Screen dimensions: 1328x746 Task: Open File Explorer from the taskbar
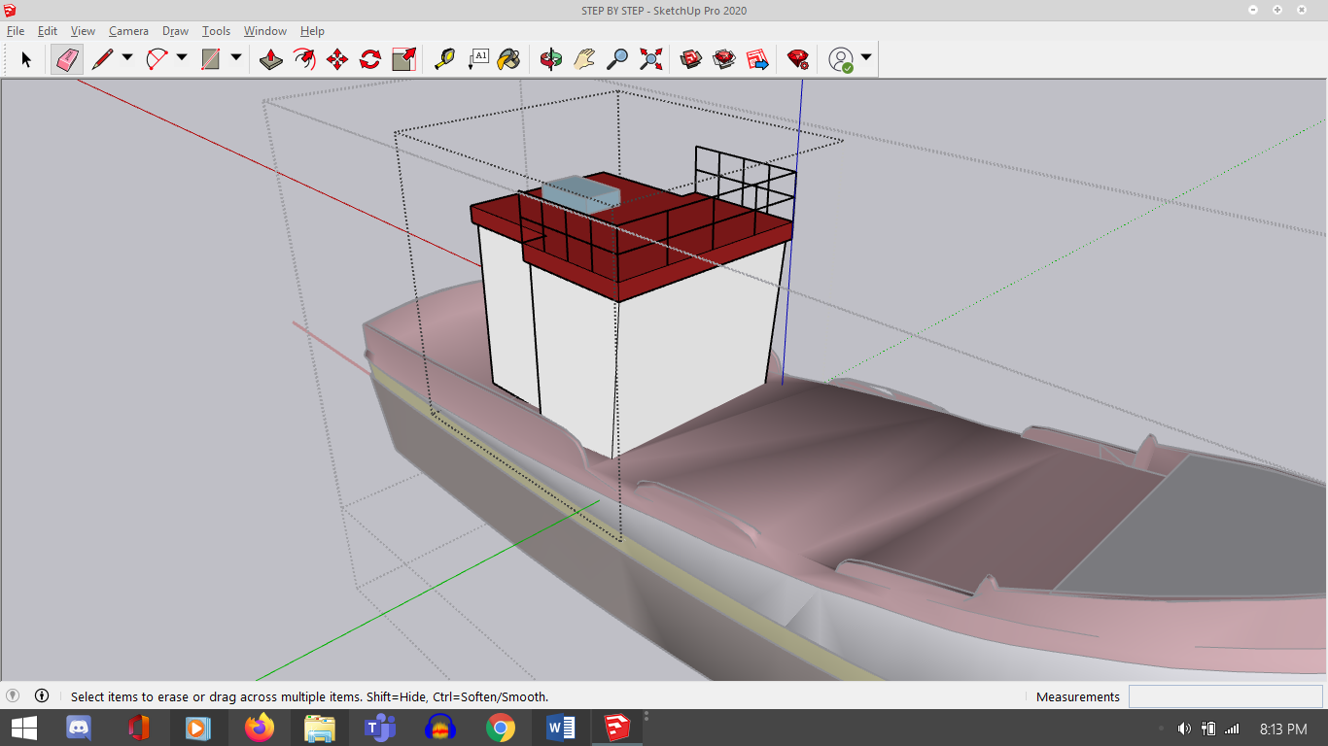(320, 728)
